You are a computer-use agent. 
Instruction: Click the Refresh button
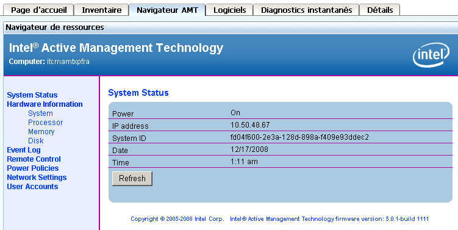132,179
